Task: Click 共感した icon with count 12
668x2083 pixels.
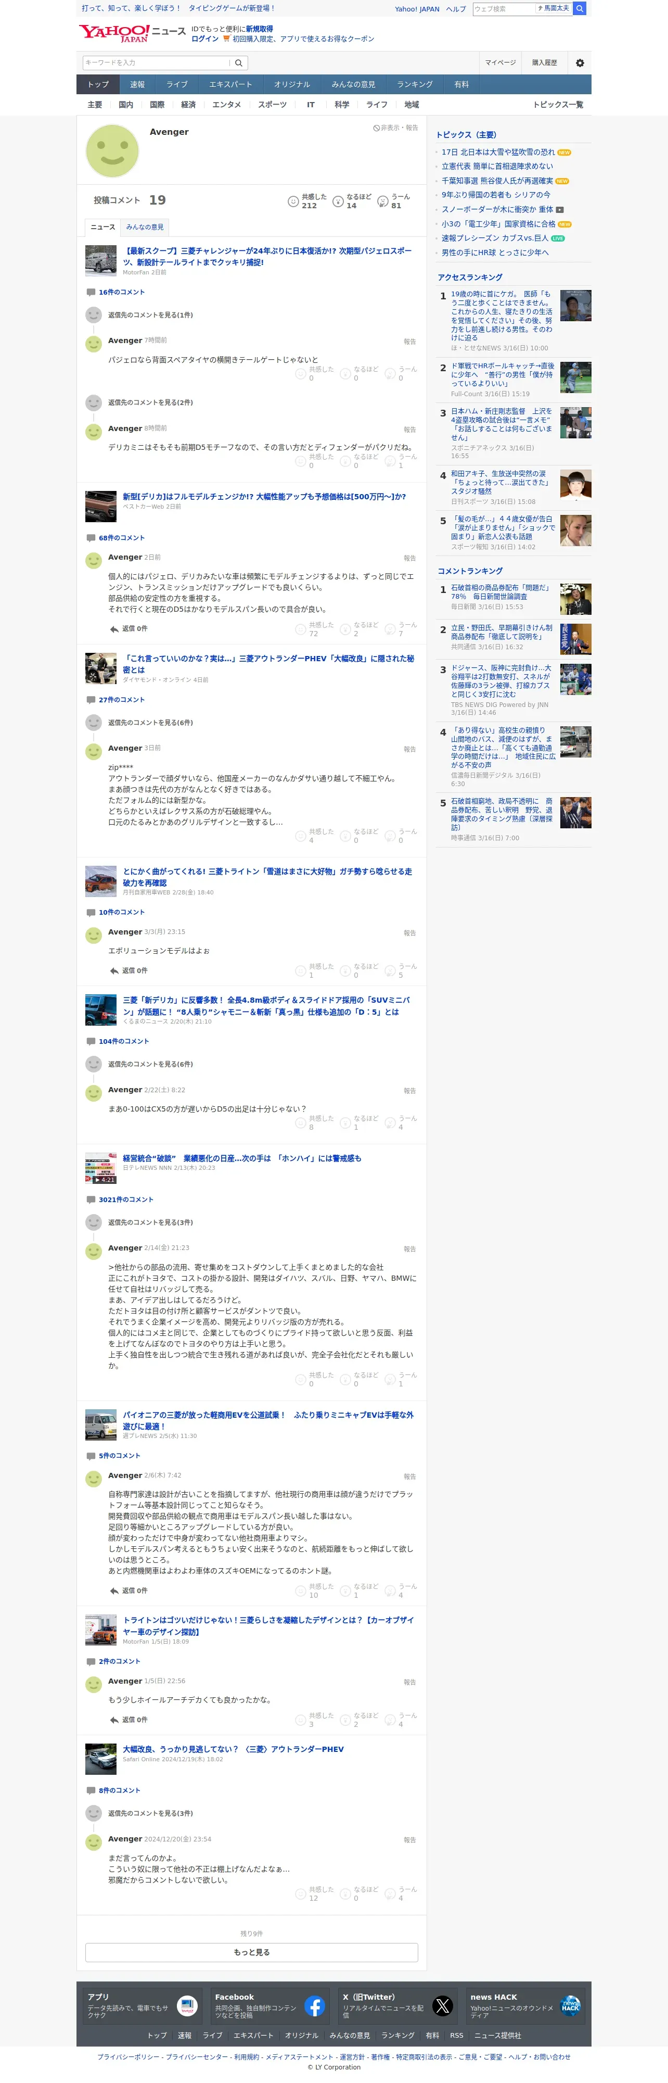Action: (x=301, y=1894)
